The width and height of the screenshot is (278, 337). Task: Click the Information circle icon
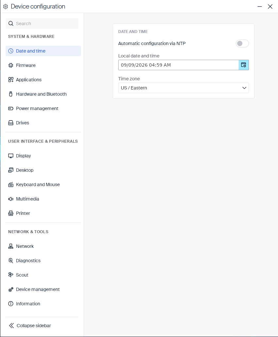pos(11,304)
